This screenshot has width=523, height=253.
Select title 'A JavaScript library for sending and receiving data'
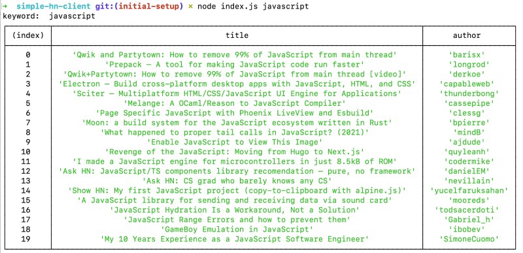[235, 200]
